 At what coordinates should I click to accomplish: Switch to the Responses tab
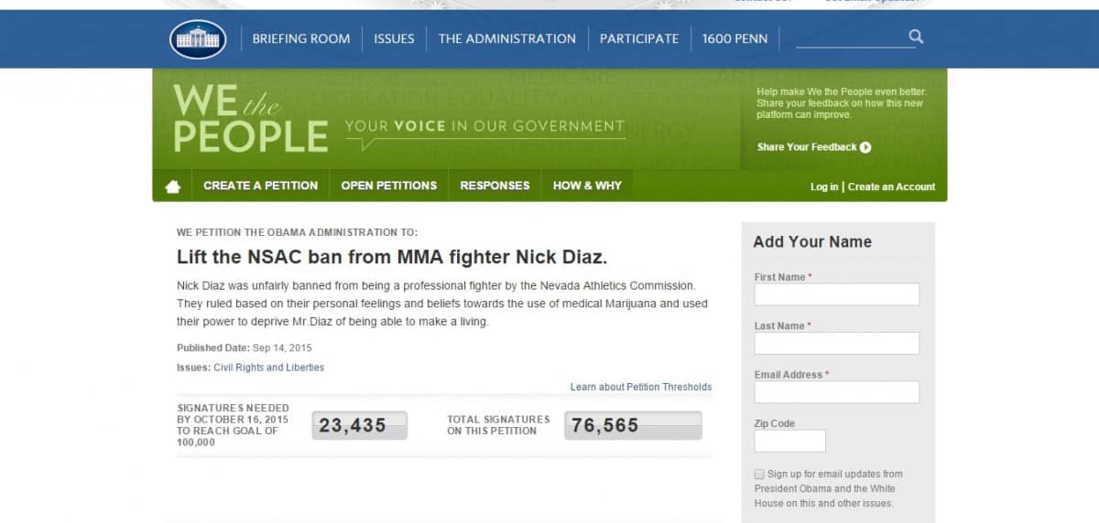[495, 186]
